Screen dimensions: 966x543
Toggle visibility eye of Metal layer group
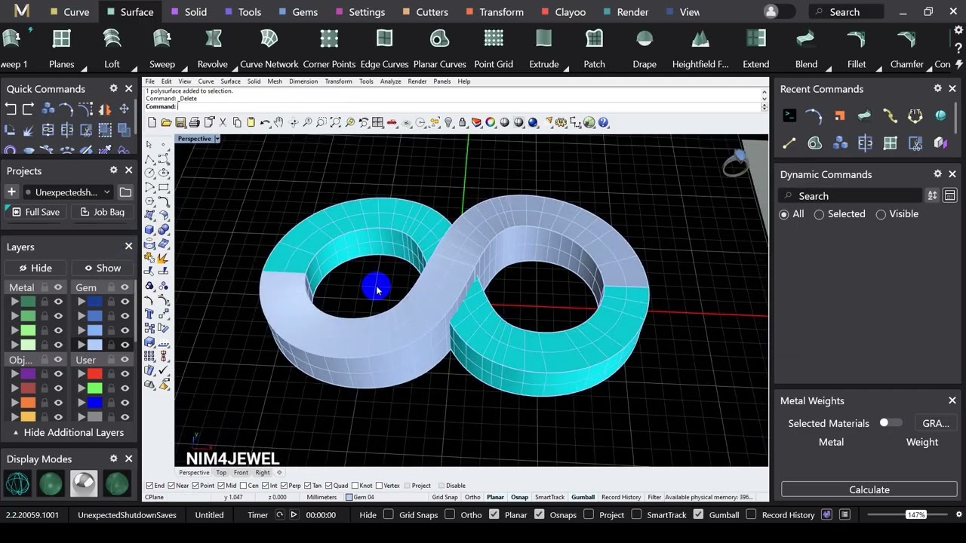pos(58,287)
